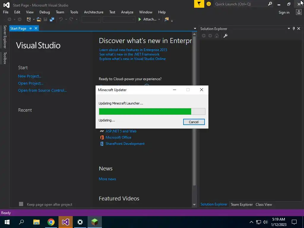
Task: Expand the Undo history dropdown arrow
Action: pyautogui.click(x=66, y=19)
